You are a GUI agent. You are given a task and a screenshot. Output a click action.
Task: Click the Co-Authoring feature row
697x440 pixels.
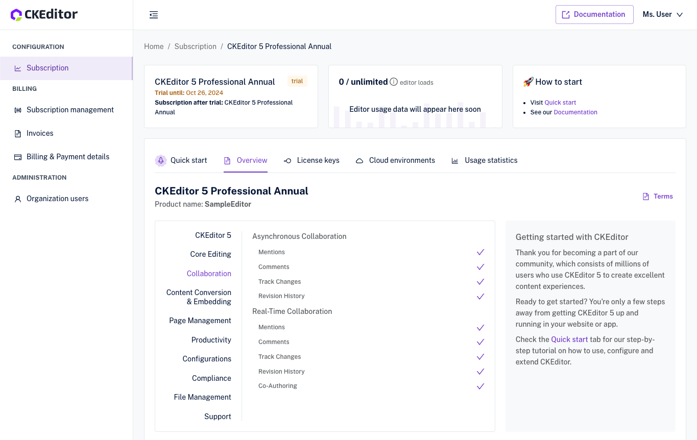coord(371,386)
